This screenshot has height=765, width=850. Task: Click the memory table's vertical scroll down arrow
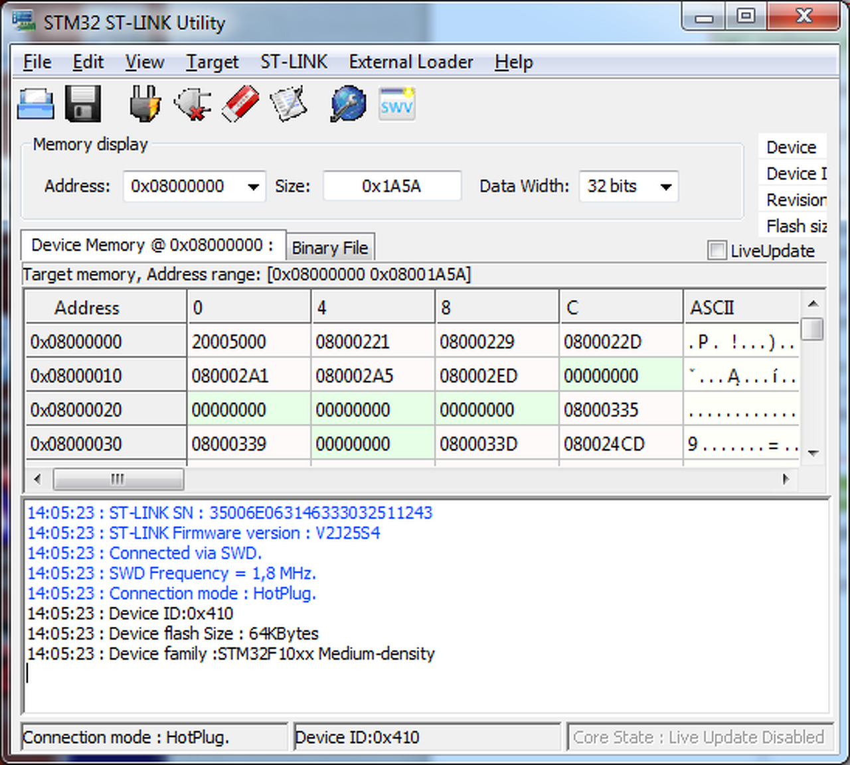[813, 453]
